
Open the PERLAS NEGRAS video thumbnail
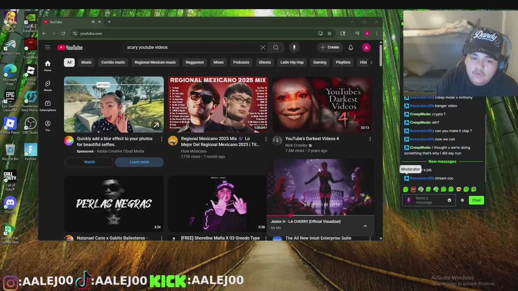point(114,204)
